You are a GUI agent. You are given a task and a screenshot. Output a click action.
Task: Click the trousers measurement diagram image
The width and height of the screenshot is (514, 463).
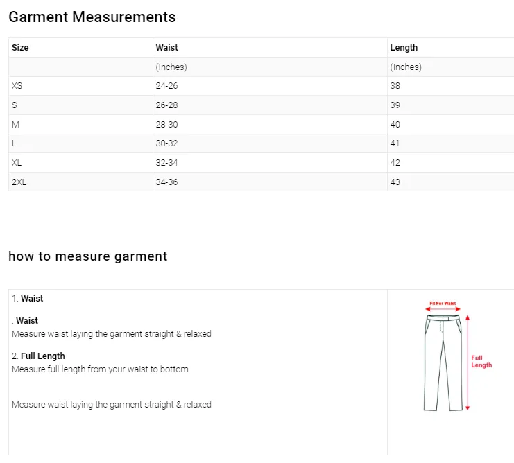(458, 356)
